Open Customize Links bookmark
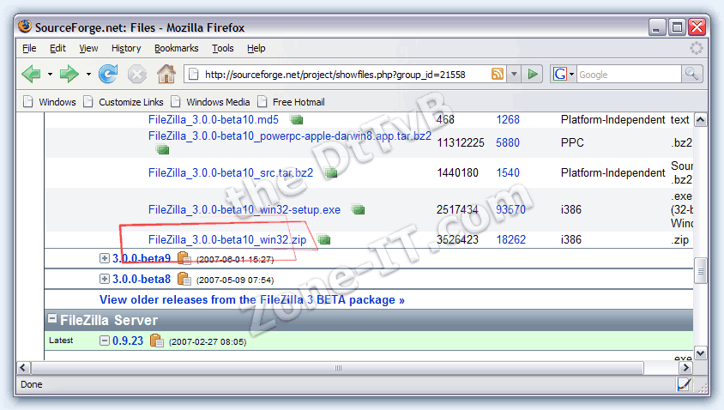Image resolution: width=724 pixels, height=410 pixels. tap(124, 101)
